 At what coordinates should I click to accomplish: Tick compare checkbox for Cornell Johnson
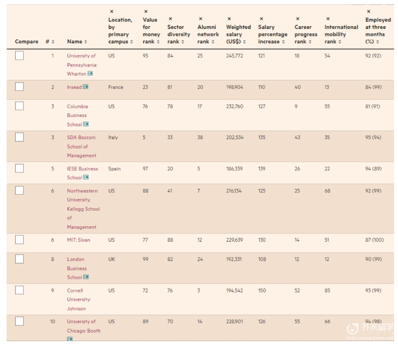point(19,290)
